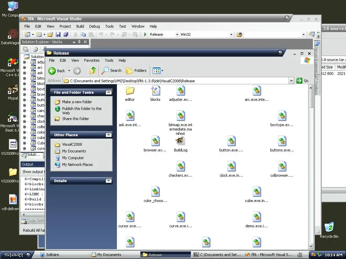Go to My Documents in Other Places
This screenshot has height=259, width=346.
coord(74,151)
